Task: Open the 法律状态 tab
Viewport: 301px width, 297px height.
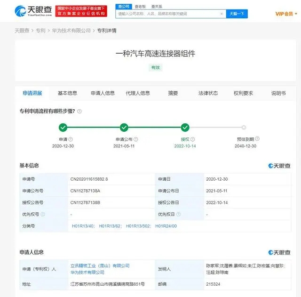Action: click(x=208, y=93)
